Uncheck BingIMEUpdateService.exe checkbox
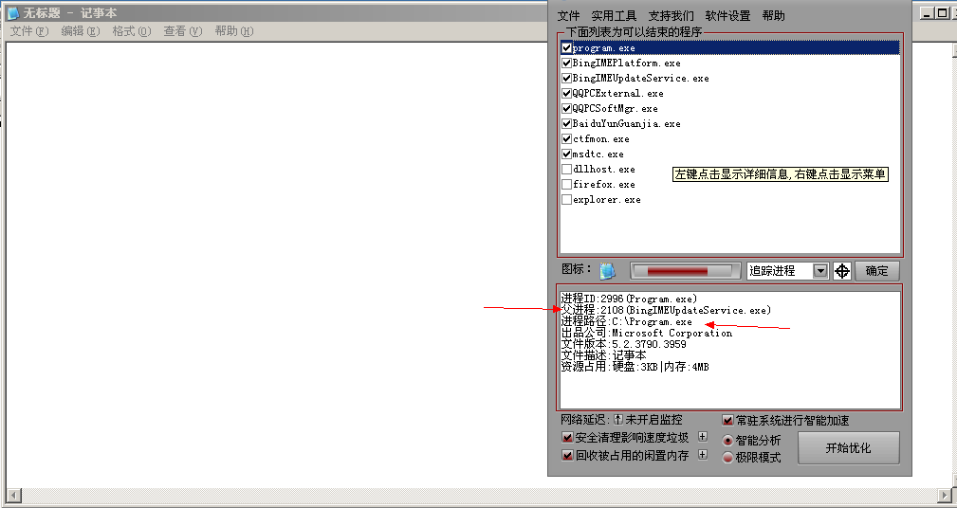Screen dimensions: 957x508 [x=566, y=78]
